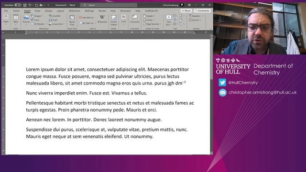This screenshot has height=172, width=306.
Task: Click the Comments button
Action: (x=202, y=11)
